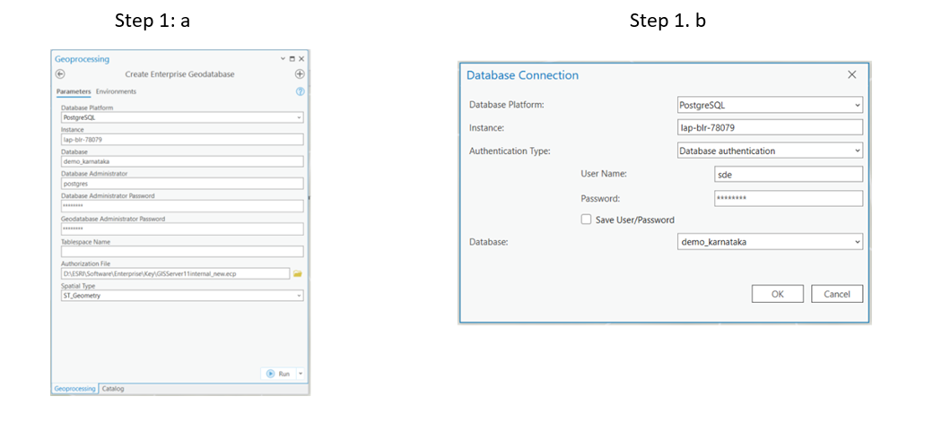Click the Geodatabase Administrator Password field
This screenshot has width=942, height=431.
point(182,228)
